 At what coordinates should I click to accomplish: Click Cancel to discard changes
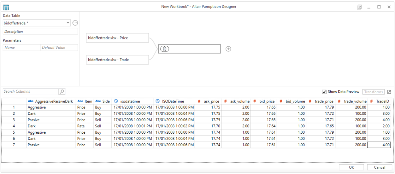point(380,167)
